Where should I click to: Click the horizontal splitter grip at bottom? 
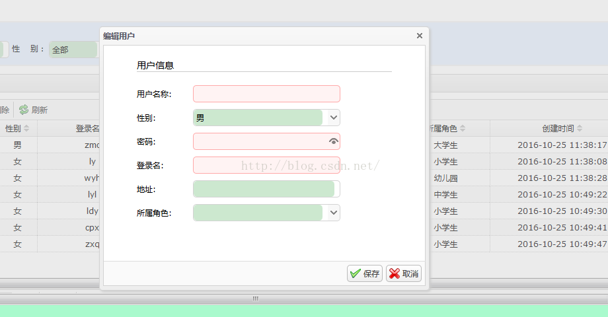[x=256, y=299]
